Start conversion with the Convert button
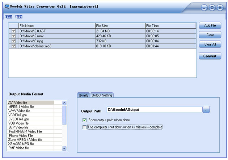The height and width of the screenshot is (160, 228). pyautogui.click(x=210, y=56)
